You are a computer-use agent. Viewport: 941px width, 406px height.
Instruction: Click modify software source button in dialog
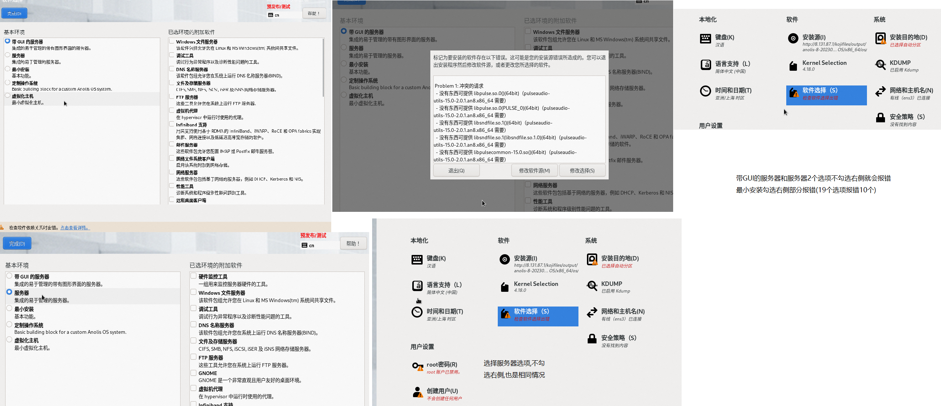[x=534, y=171]
